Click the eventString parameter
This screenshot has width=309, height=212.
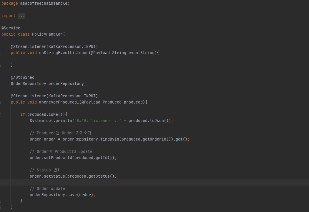(142, 53)
